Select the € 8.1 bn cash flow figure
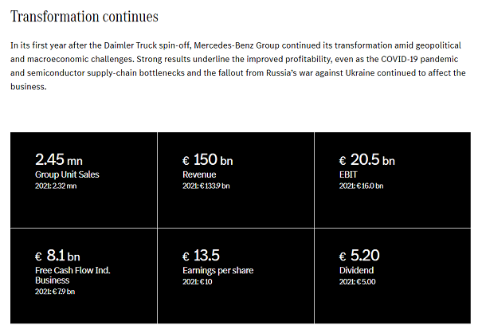Image resolution: width=478 pixels, height=333 pixels. click(x=57, y=257)
